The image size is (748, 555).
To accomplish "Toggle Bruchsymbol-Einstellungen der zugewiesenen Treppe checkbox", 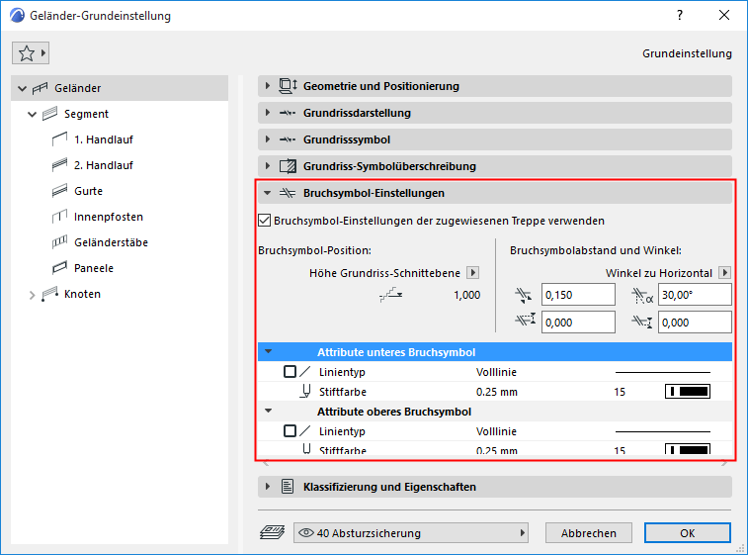I will 265,221.
